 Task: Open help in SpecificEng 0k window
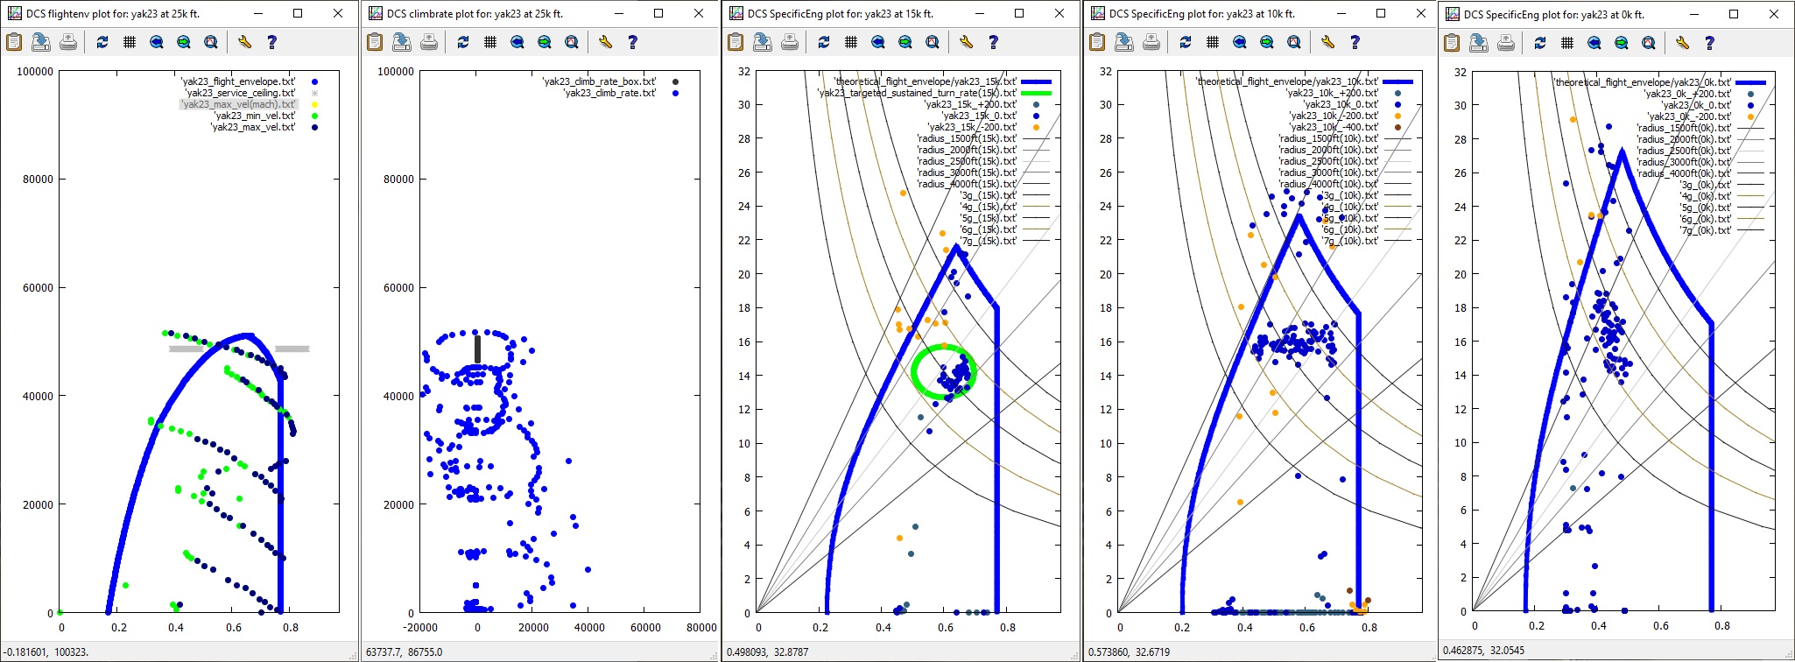pos(1710,42)
